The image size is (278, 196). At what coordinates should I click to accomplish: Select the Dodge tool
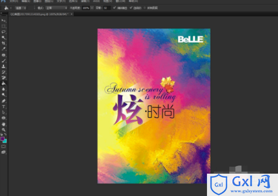[4, 95]
